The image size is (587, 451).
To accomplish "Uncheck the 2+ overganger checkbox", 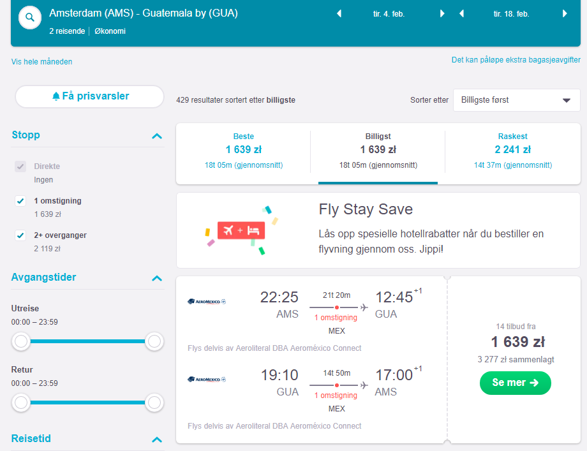I will (x=20, y=235).
